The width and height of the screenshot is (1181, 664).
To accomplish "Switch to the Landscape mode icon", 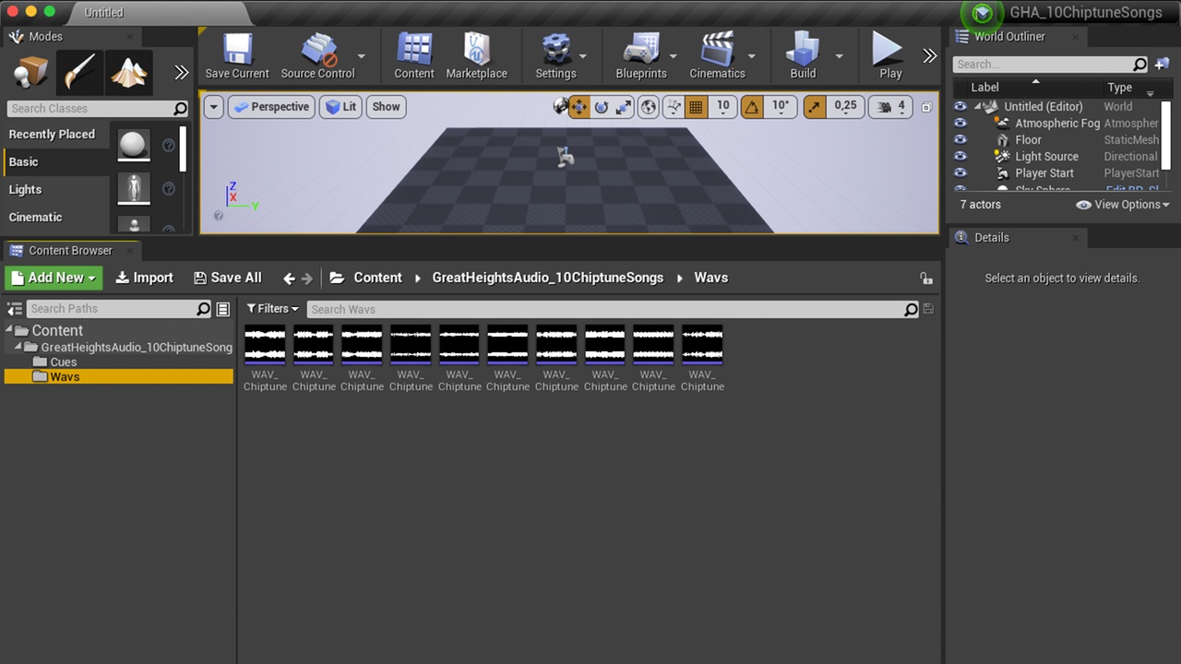I will (129, 72).
